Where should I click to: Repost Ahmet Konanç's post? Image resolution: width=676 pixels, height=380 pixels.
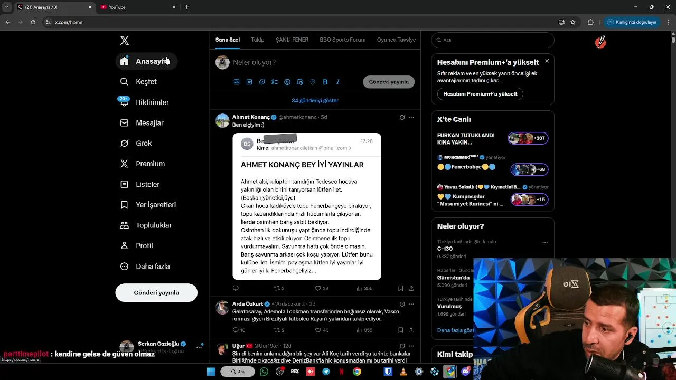click(x=278, y=288)
